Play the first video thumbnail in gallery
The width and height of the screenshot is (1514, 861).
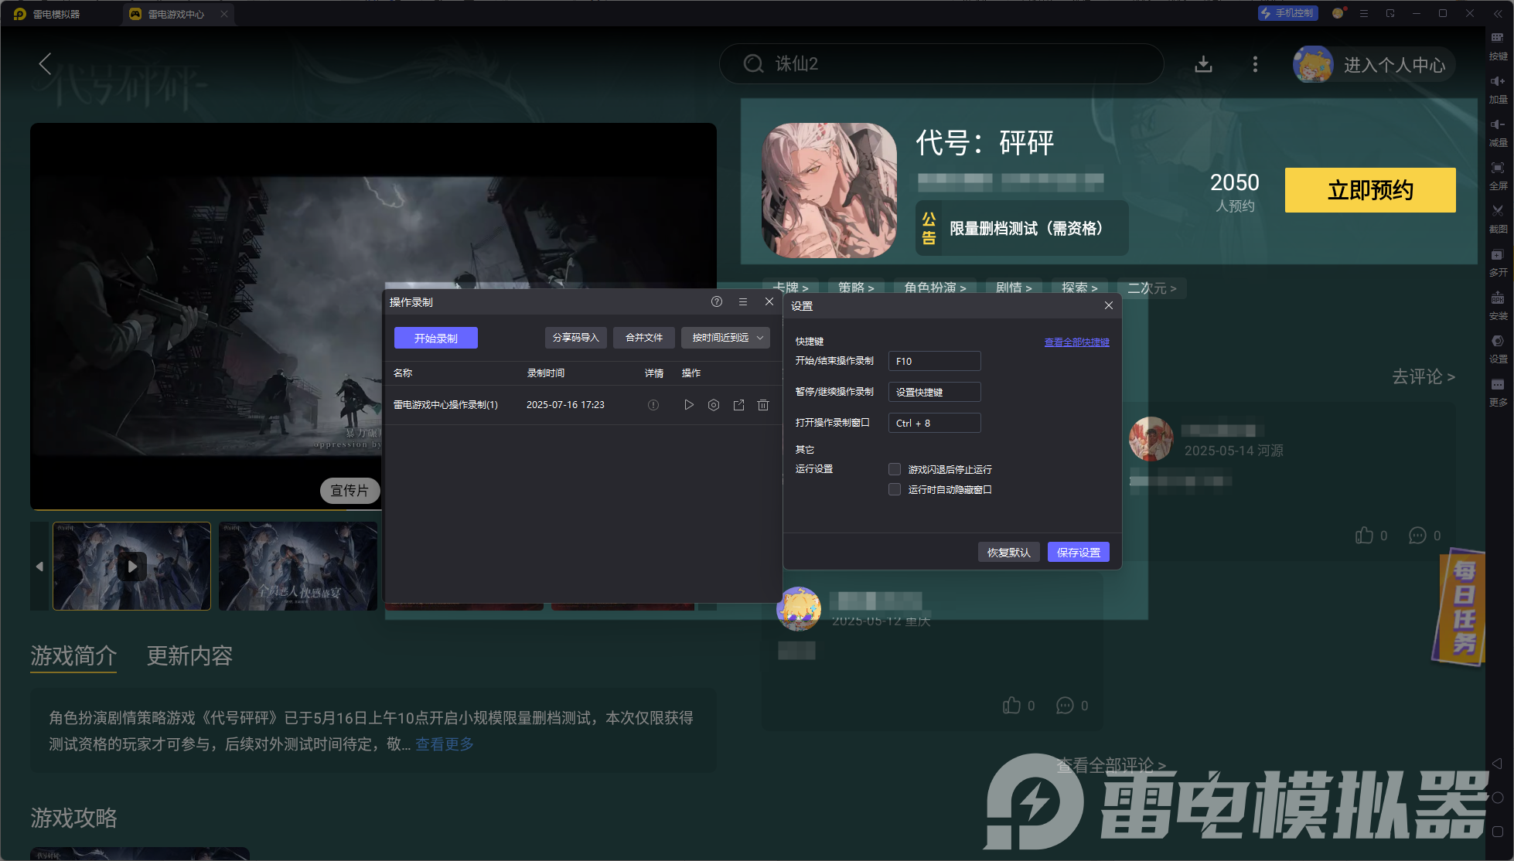point(132,567)
